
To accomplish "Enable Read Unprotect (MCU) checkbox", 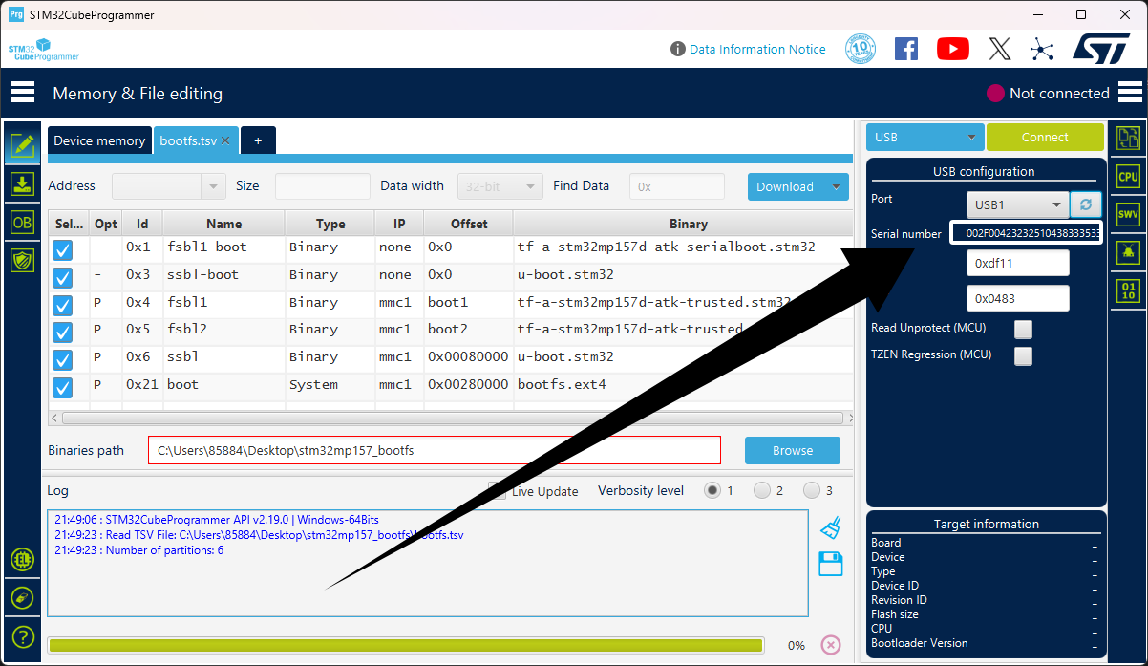I will (x=1023, y=329).
